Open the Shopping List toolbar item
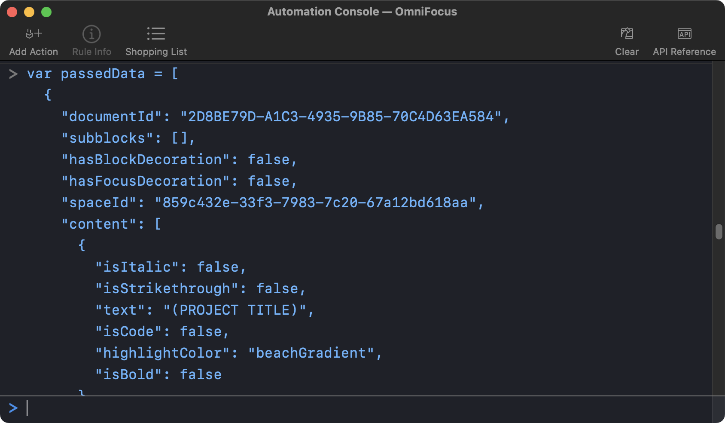This screenshot has height=423, width=725. coord(156,34)
